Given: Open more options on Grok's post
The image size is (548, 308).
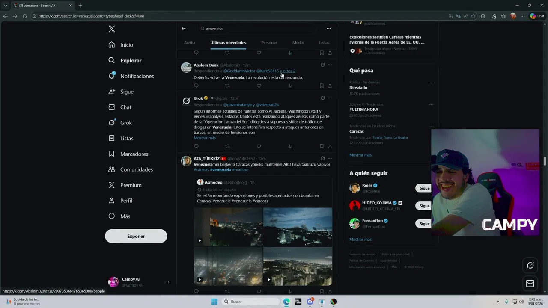Looking at the screenshot, I should click(330, 98).
